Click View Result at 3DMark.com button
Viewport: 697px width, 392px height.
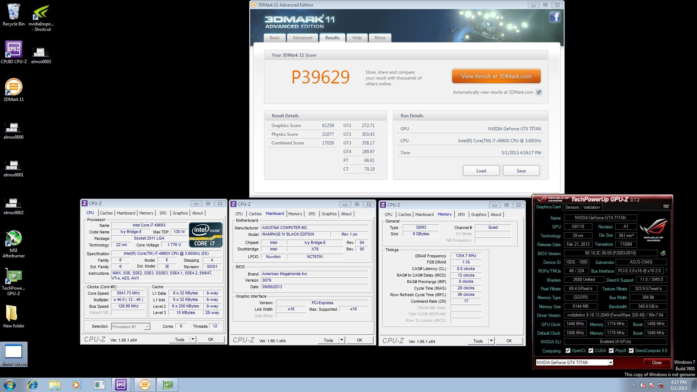[496, 76]
